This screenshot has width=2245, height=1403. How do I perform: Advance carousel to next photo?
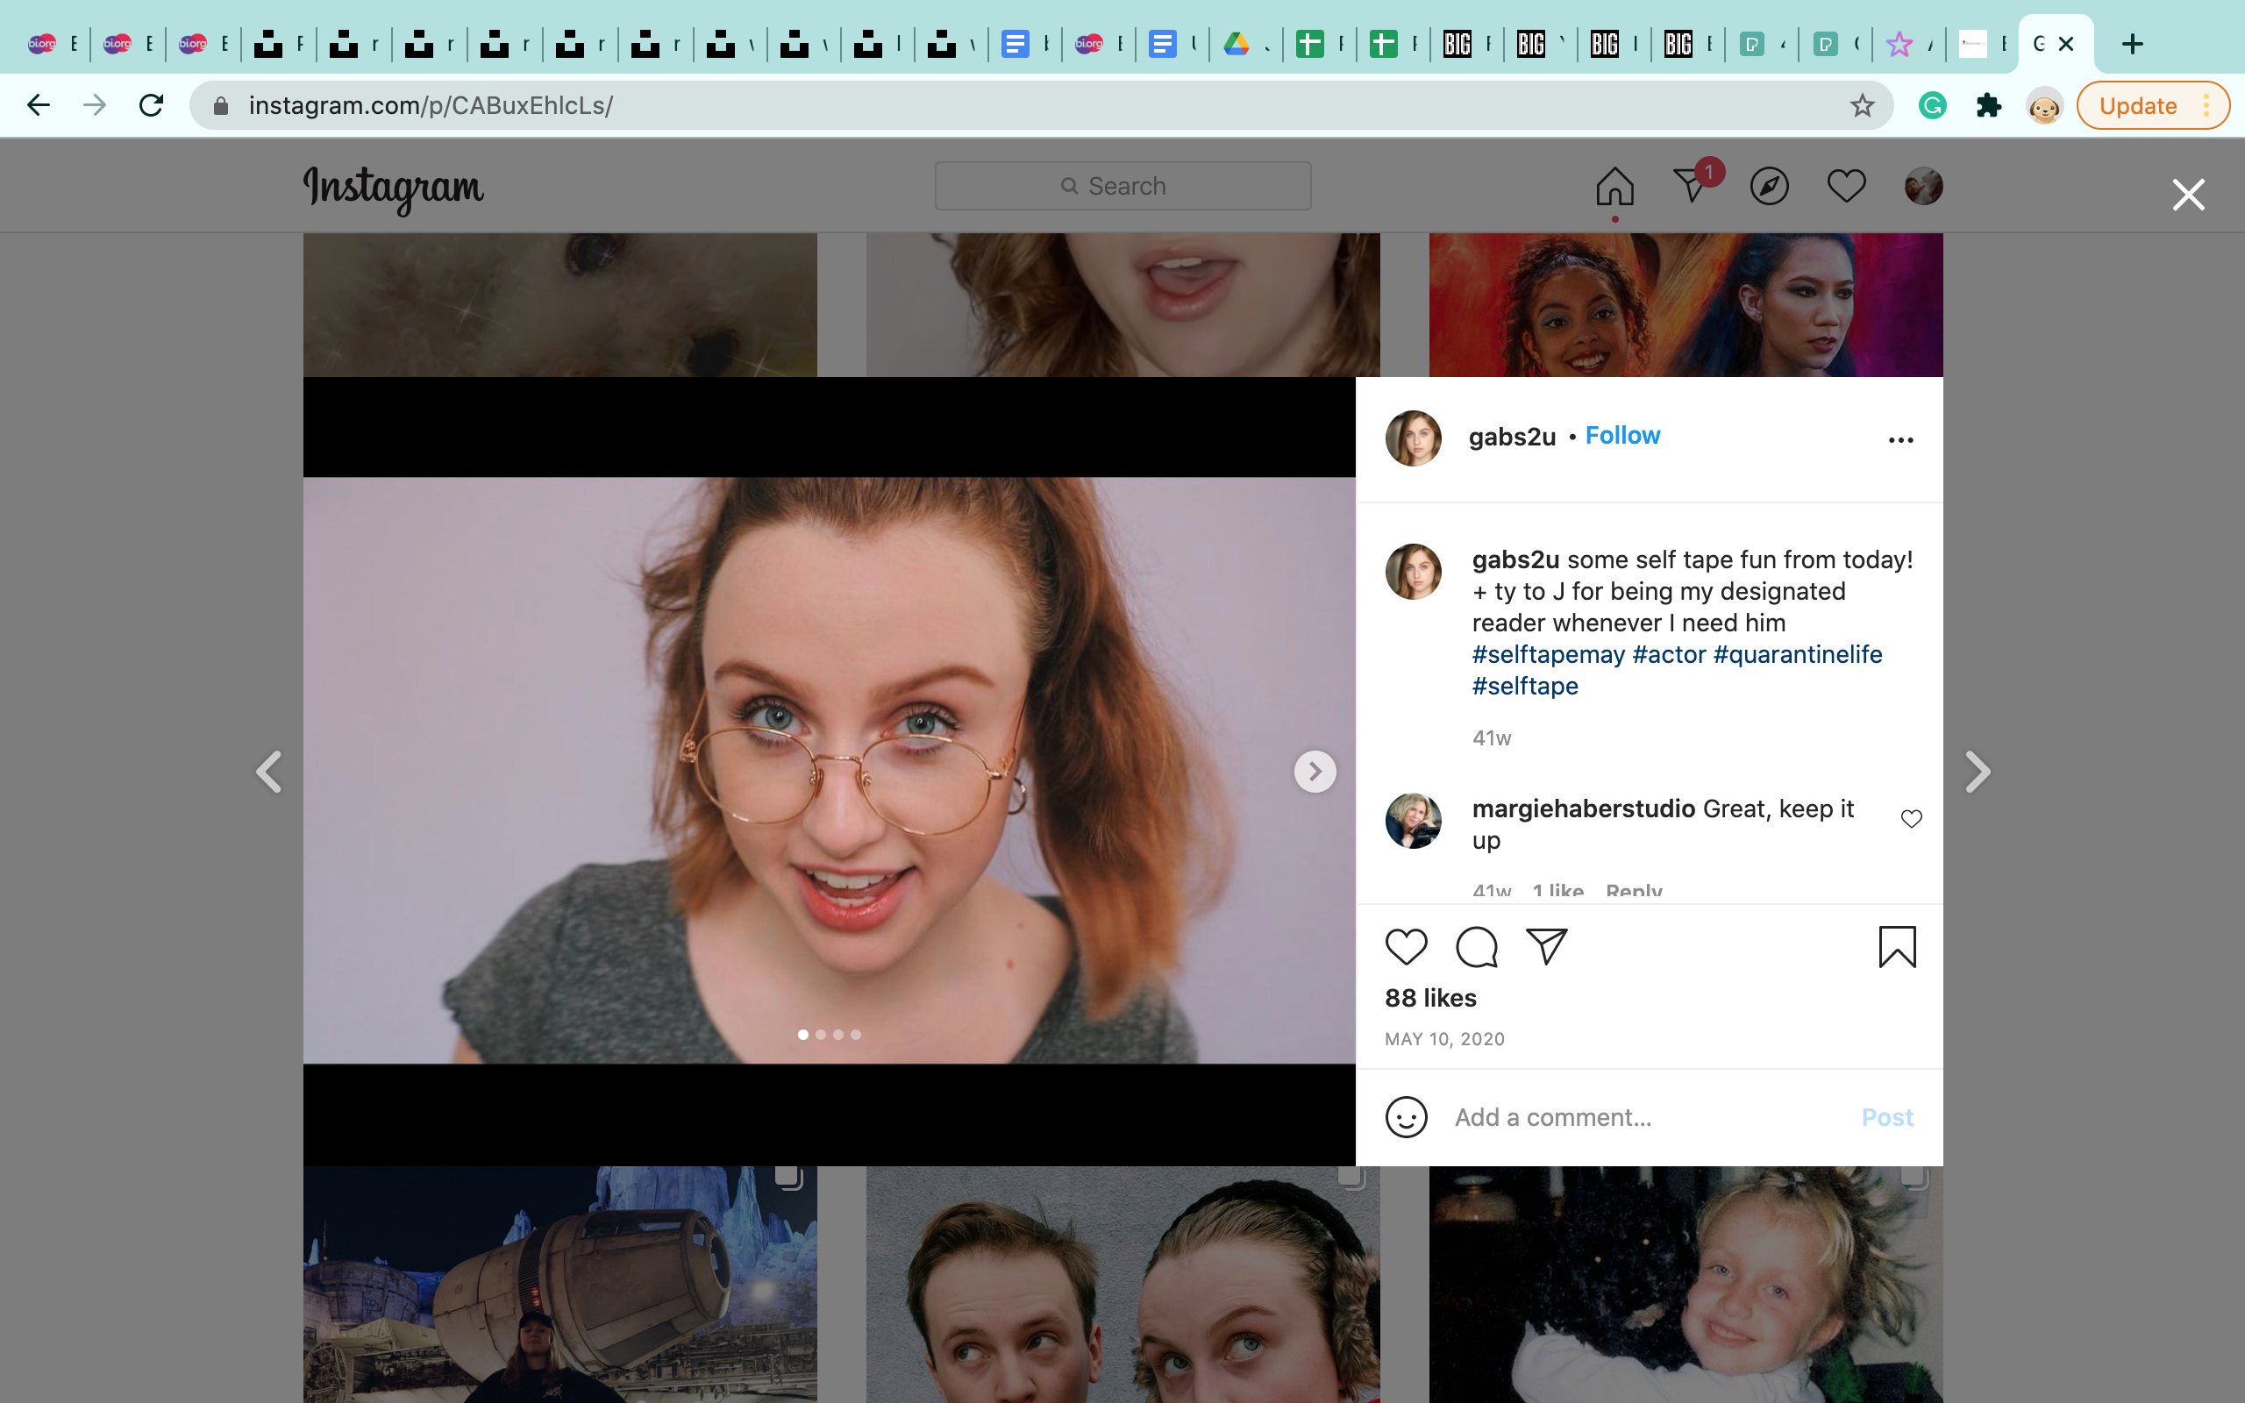[1315, 771]
